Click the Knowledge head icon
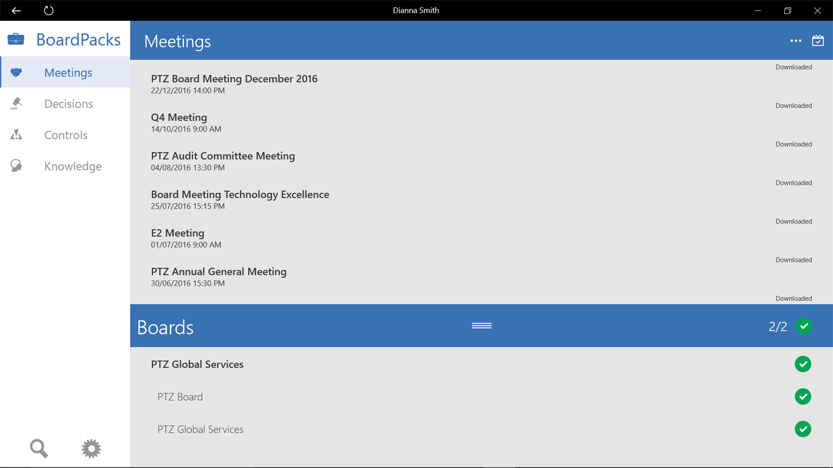Image resolution: width=833 pixels, height=468 pixels. coord(16,166)
